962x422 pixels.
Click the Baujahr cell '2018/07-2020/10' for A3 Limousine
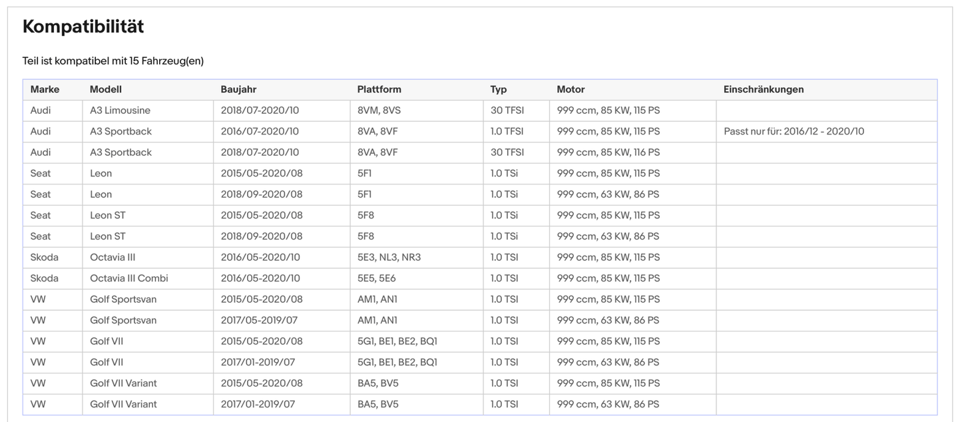260,110
